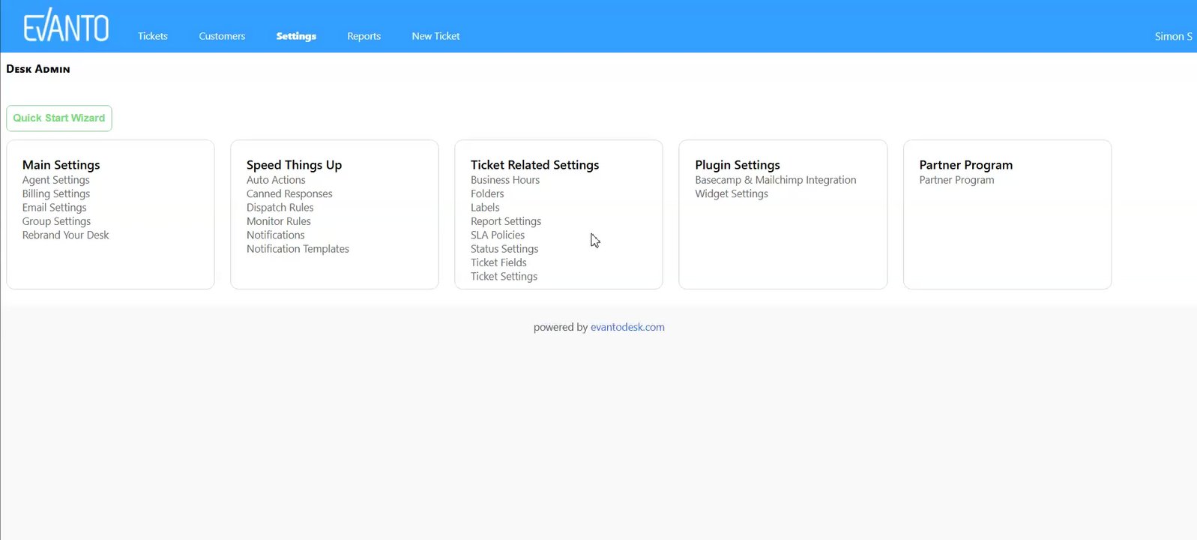Select the Settings menu item
1197x540 pixels.
296,36
